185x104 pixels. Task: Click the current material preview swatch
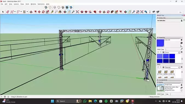point(160,43)
